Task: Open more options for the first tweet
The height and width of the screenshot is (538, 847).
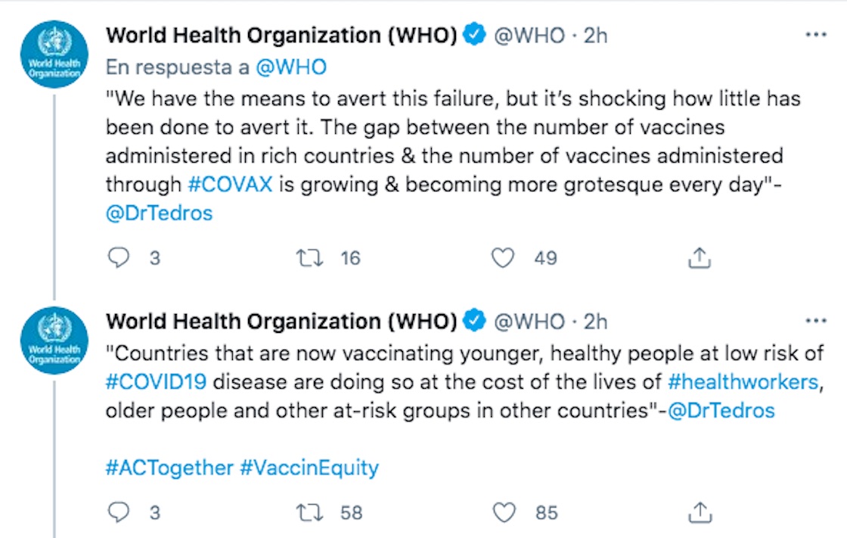Action: click(816, 36)
